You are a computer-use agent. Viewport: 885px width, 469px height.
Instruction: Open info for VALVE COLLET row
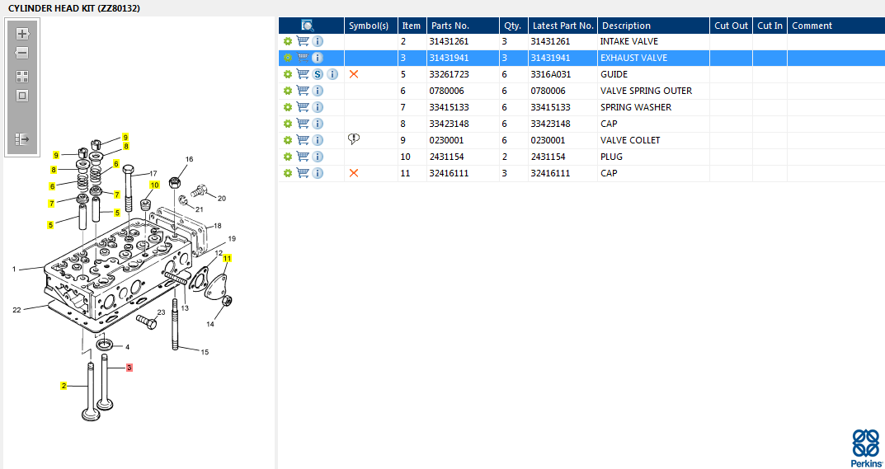[x=318, y=140]
